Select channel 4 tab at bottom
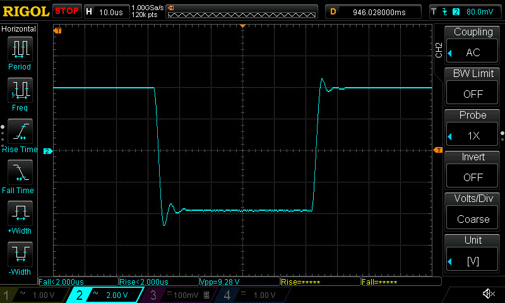The width and height of the screenshot is (505, 303). click(x=254, y=295)
